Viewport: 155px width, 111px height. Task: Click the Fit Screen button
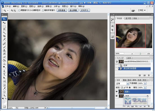click(73, 10)
